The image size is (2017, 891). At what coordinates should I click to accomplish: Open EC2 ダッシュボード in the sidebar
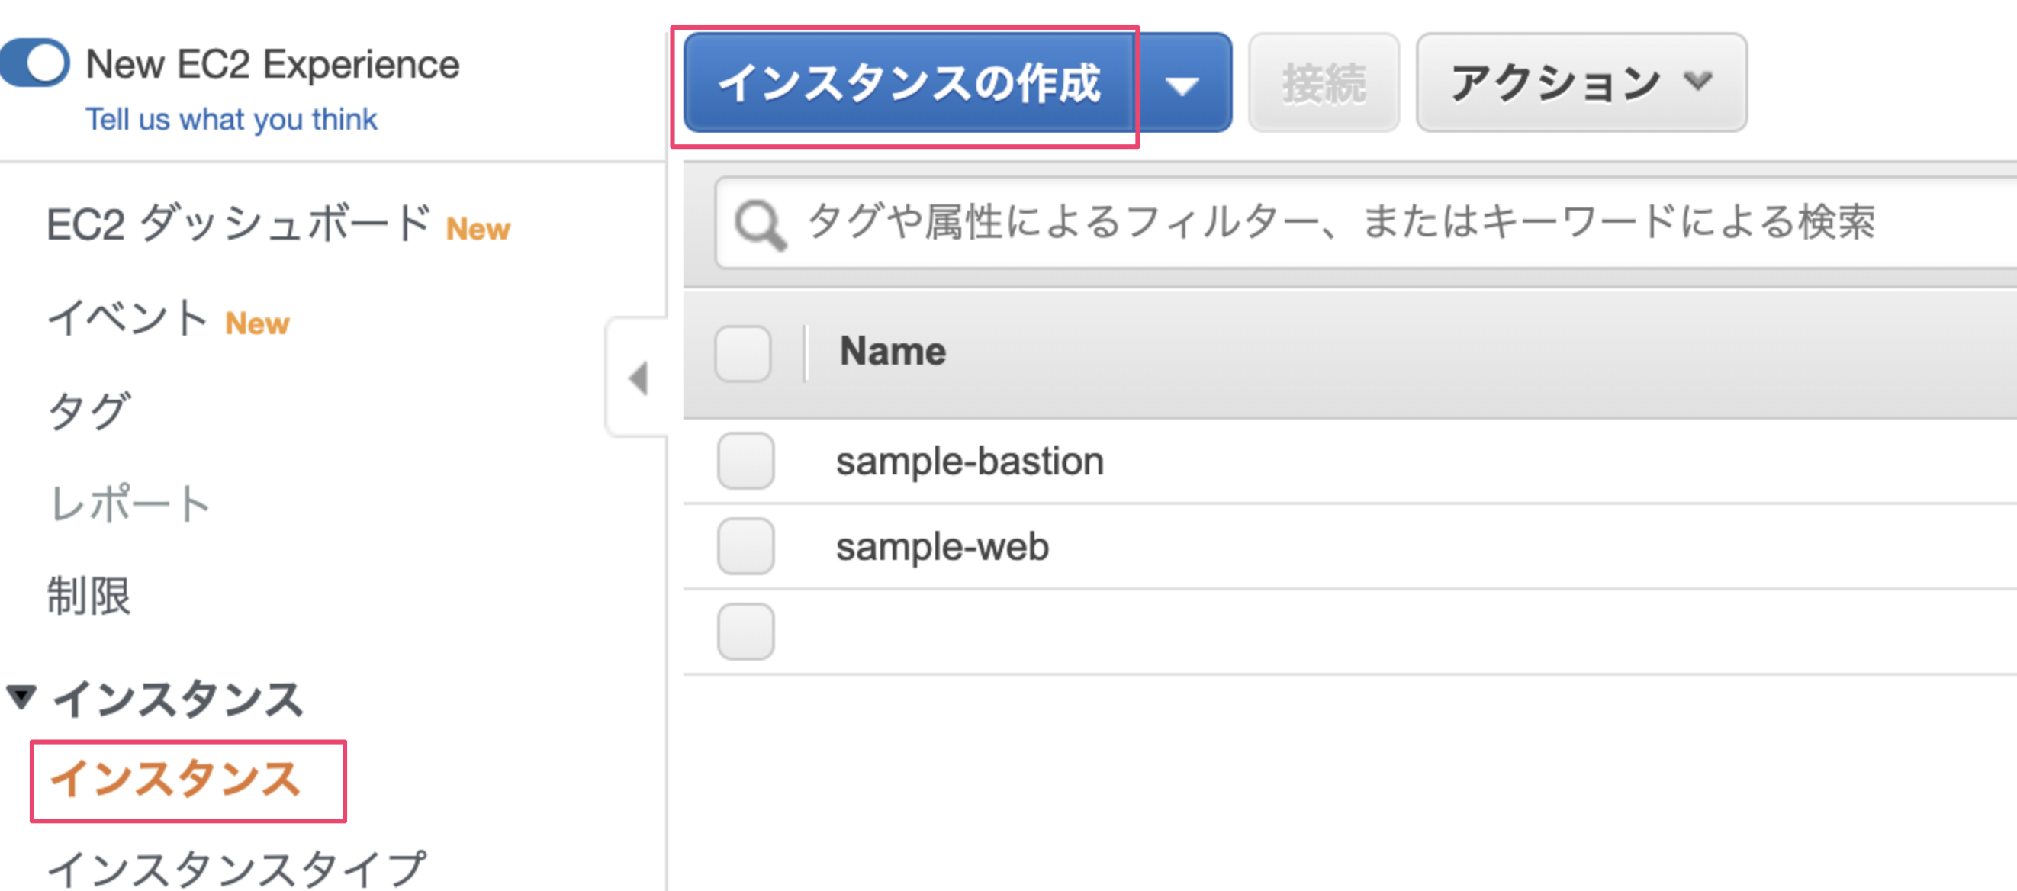tap(238, 225)
